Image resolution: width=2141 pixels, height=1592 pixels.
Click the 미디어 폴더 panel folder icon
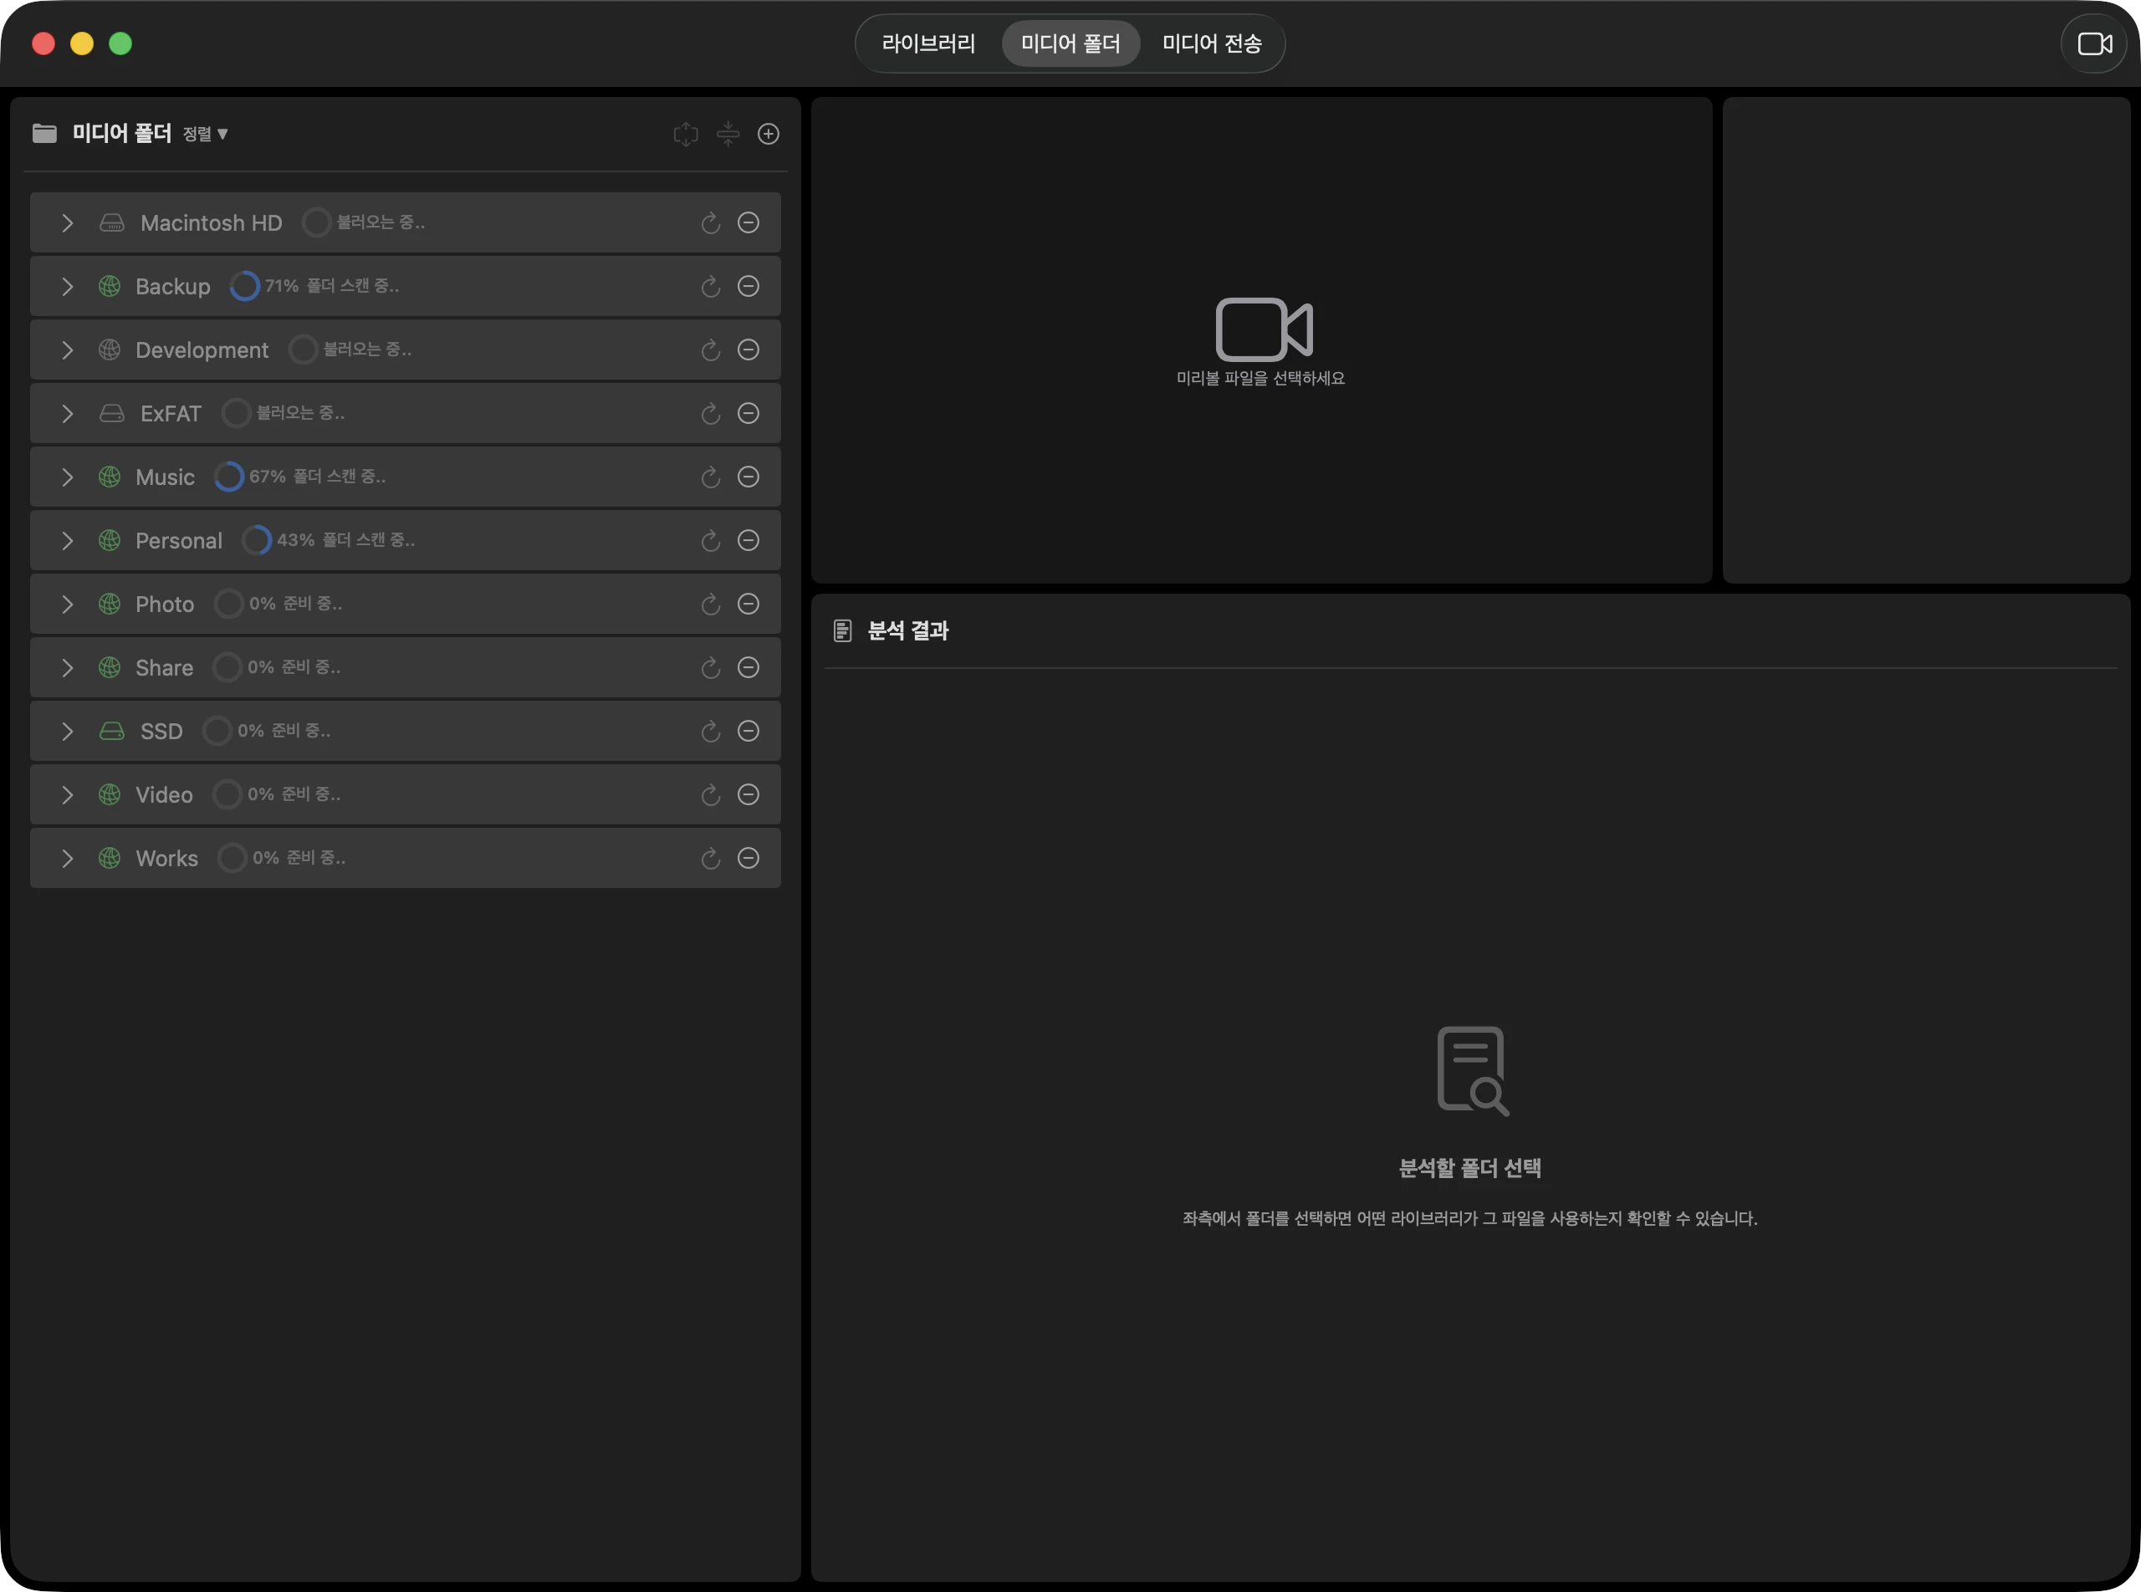(44, 133)
